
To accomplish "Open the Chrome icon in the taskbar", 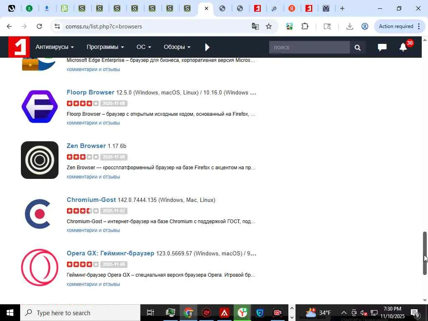I will [189, 313].
